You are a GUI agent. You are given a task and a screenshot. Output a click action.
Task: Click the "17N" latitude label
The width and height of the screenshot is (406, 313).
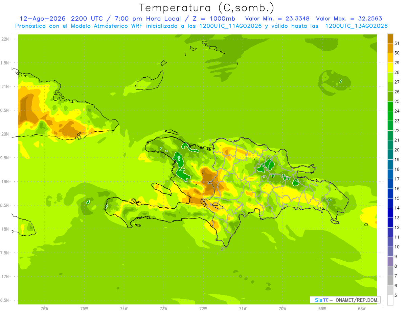coord(5,277)
